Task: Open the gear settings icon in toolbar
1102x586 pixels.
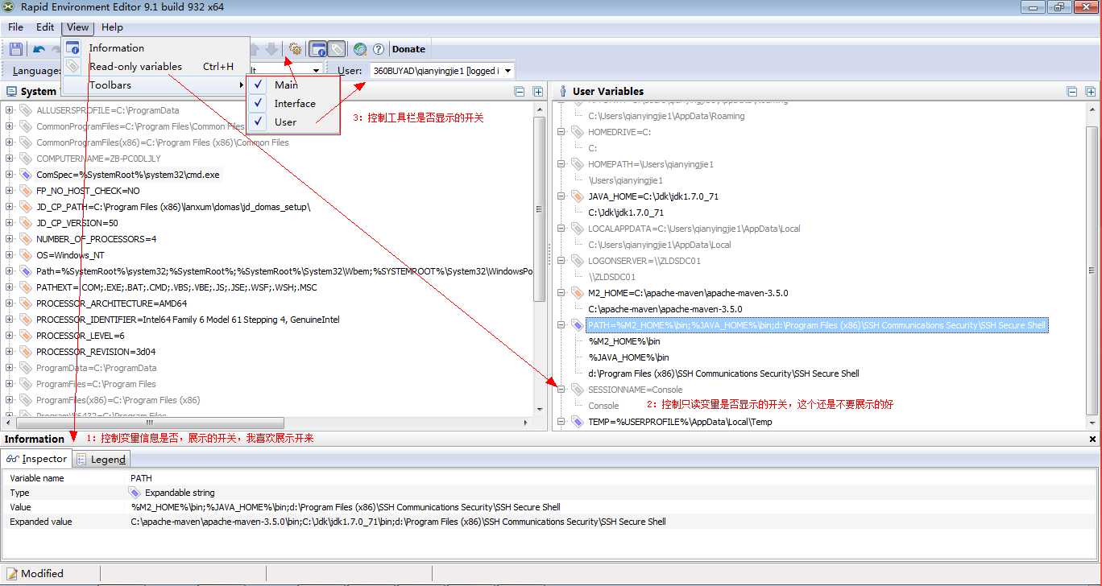Action: [296, 49]
